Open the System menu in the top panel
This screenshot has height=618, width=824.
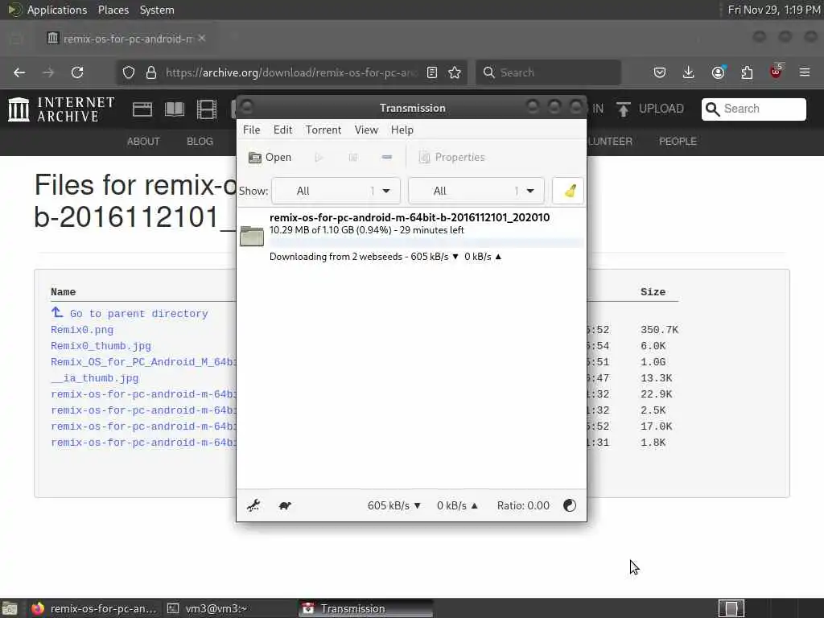click(157, 10)
